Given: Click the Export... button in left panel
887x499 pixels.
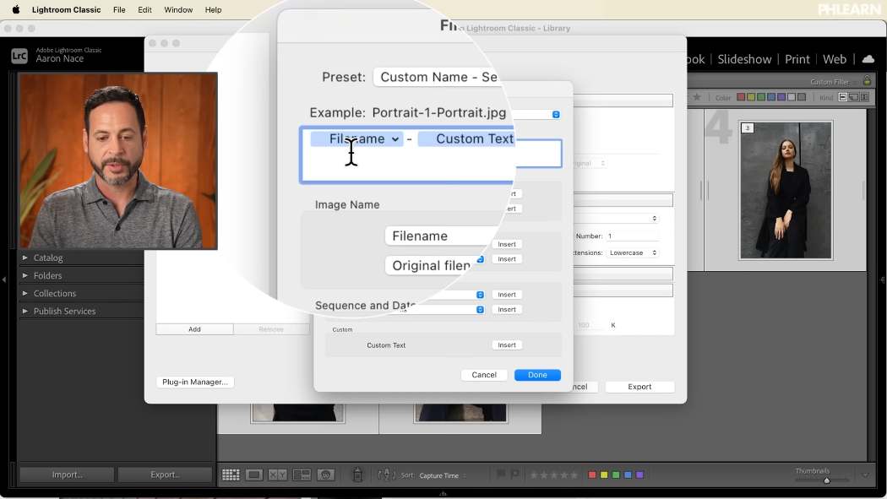Looking at the screenshot, I should point(166,475).
